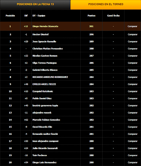
Task: Select the name Pablo Daniel Díaz
Action: pyautogui.click(x=42, y=99)
